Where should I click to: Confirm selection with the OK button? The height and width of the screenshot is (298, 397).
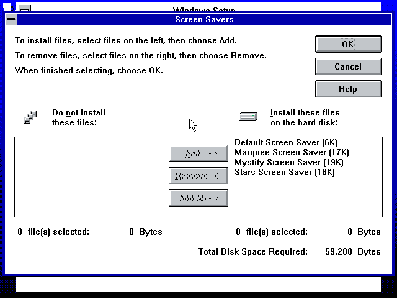point(349,44)
